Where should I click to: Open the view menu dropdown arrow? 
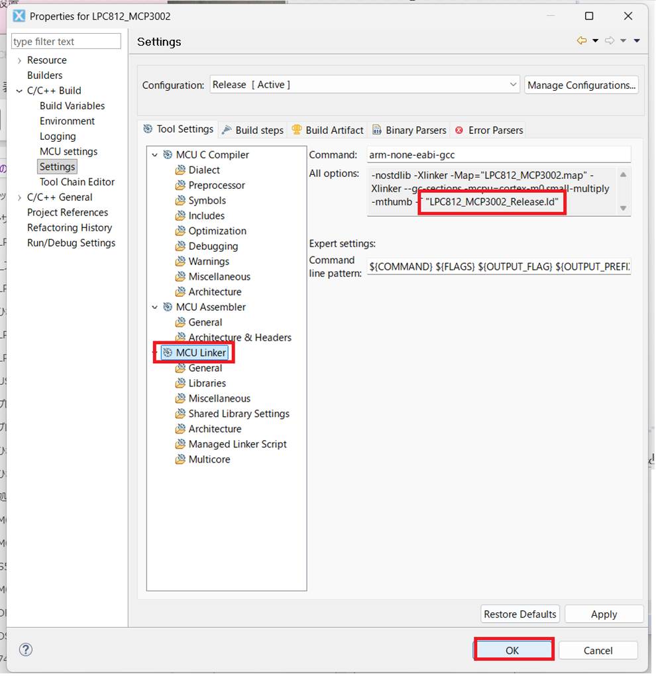637,41
